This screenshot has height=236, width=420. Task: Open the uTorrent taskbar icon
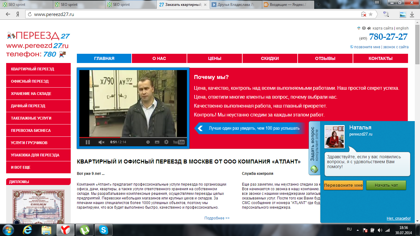pos(84,230)
